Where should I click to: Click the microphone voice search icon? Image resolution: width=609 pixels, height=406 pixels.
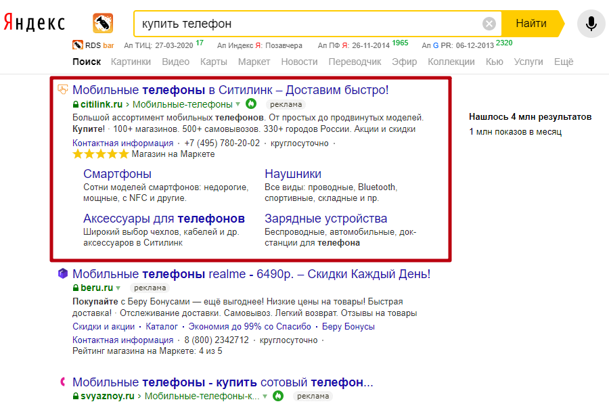(x=591, y=23)
